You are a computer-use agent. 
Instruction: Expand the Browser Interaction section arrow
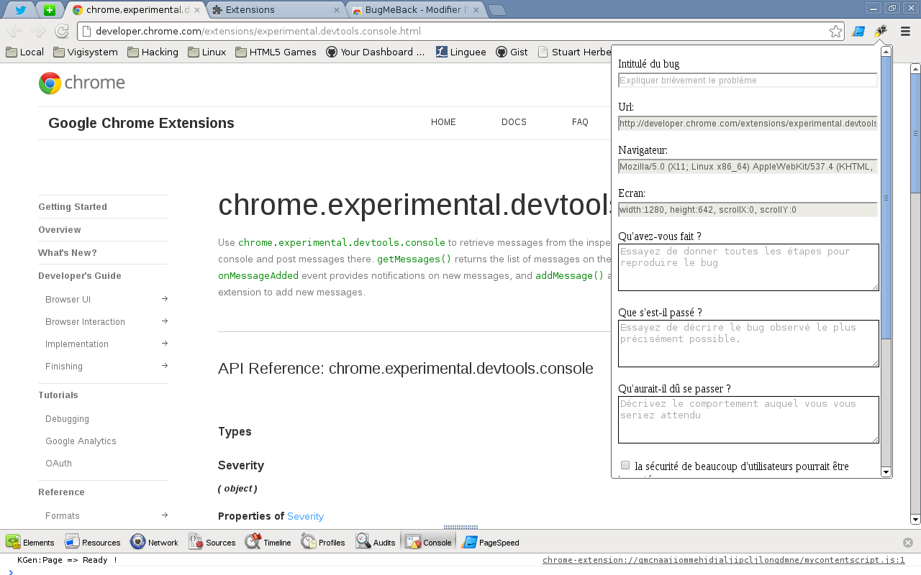coord(165,321)
